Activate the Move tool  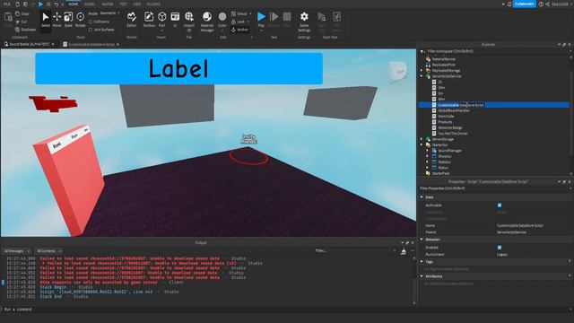coord(57,20)
